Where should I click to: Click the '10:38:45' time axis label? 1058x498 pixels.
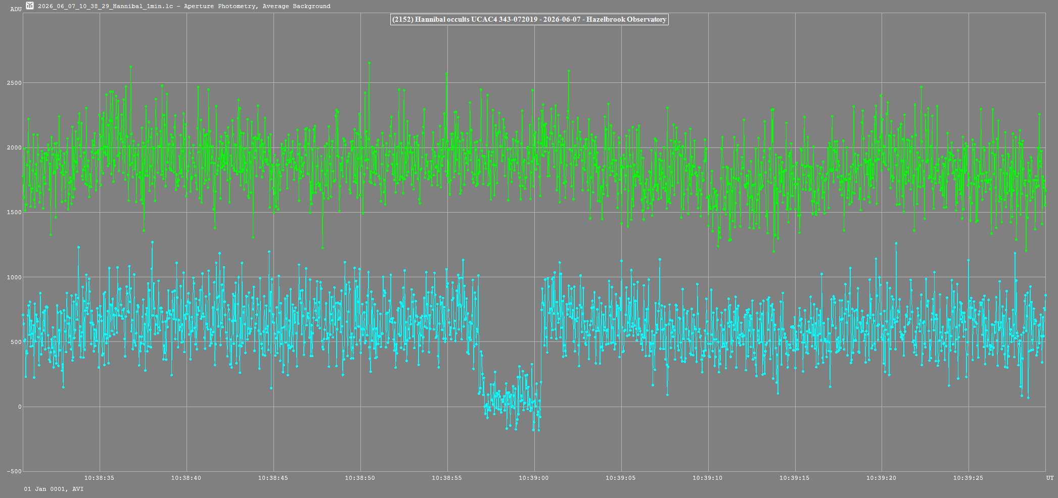(x=273, y=478)
